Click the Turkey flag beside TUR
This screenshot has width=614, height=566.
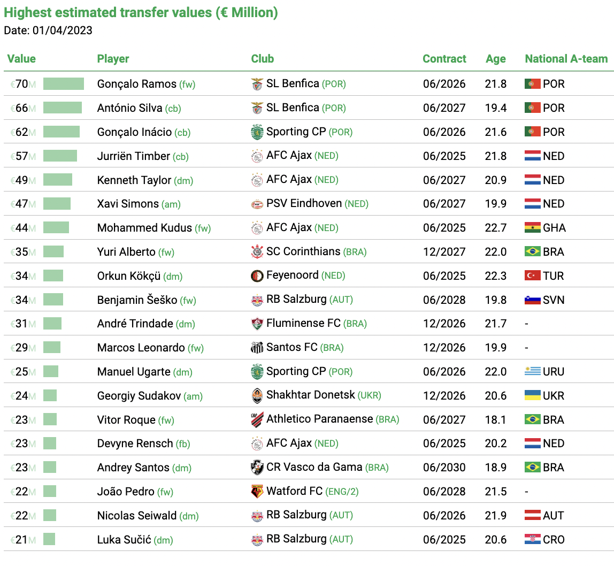[x=532, y=276]
